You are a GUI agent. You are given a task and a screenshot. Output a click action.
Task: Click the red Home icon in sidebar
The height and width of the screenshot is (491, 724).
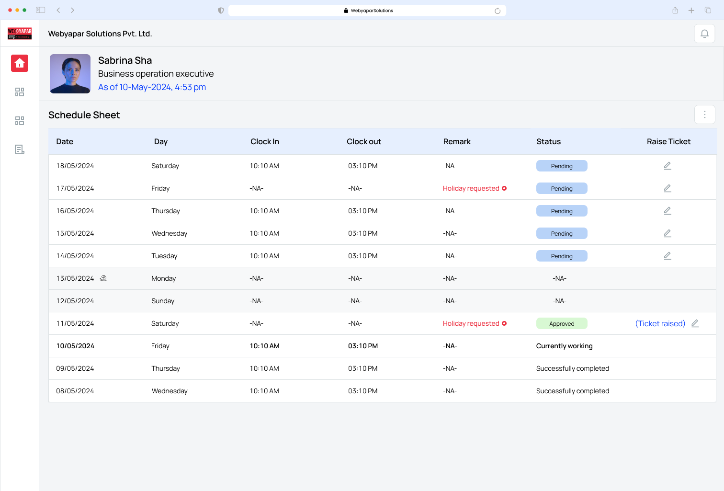pos(20,63)
